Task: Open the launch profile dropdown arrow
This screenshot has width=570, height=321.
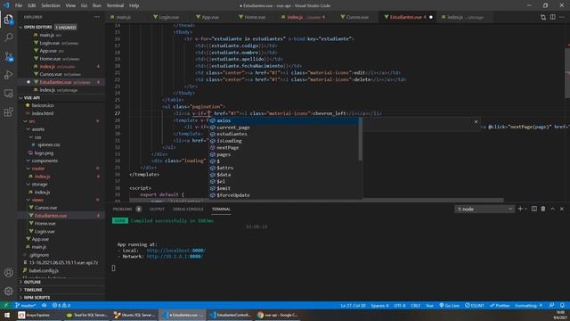Action: click(x=526, y=209)
